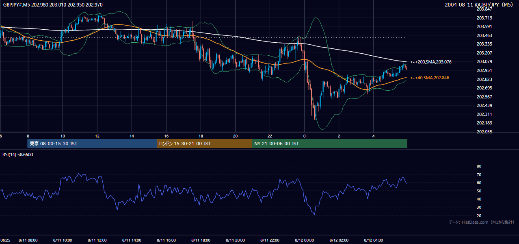
Task: Click price axis value 203.335
Action: point(484,44)
